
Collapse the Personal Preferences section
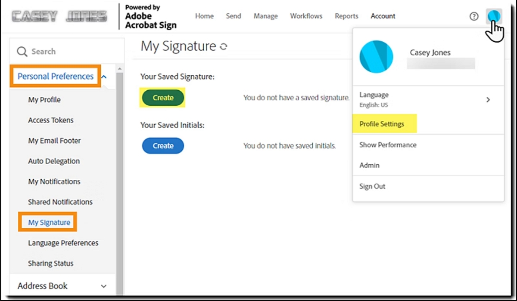point(104,77)
